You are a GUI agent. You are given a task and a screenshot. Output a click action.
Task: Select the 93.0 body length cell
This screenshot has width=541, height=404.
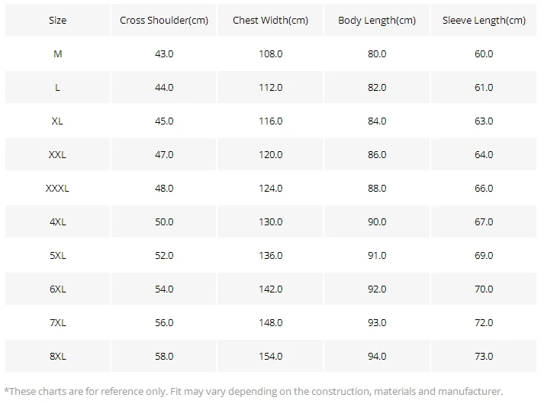pos(377,322)
